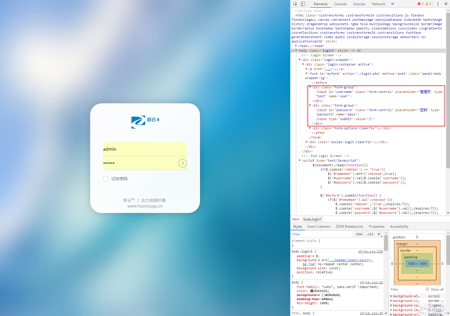The width and height of the screenshot is (450, 316).
Task: Expand the form-options clearfix div
Action: coord(310,128)
